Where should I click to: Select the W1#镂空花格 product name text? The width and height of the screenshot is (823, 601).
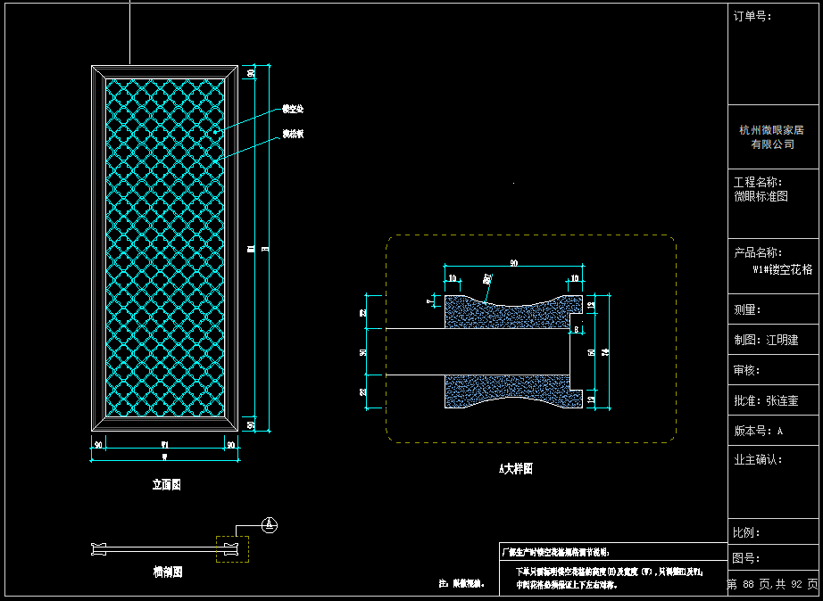point(783,269)
